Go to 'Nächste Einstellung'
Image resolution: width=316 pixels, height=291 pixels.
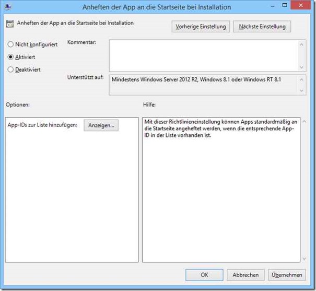pyautogui.click(x=262, y=27)
